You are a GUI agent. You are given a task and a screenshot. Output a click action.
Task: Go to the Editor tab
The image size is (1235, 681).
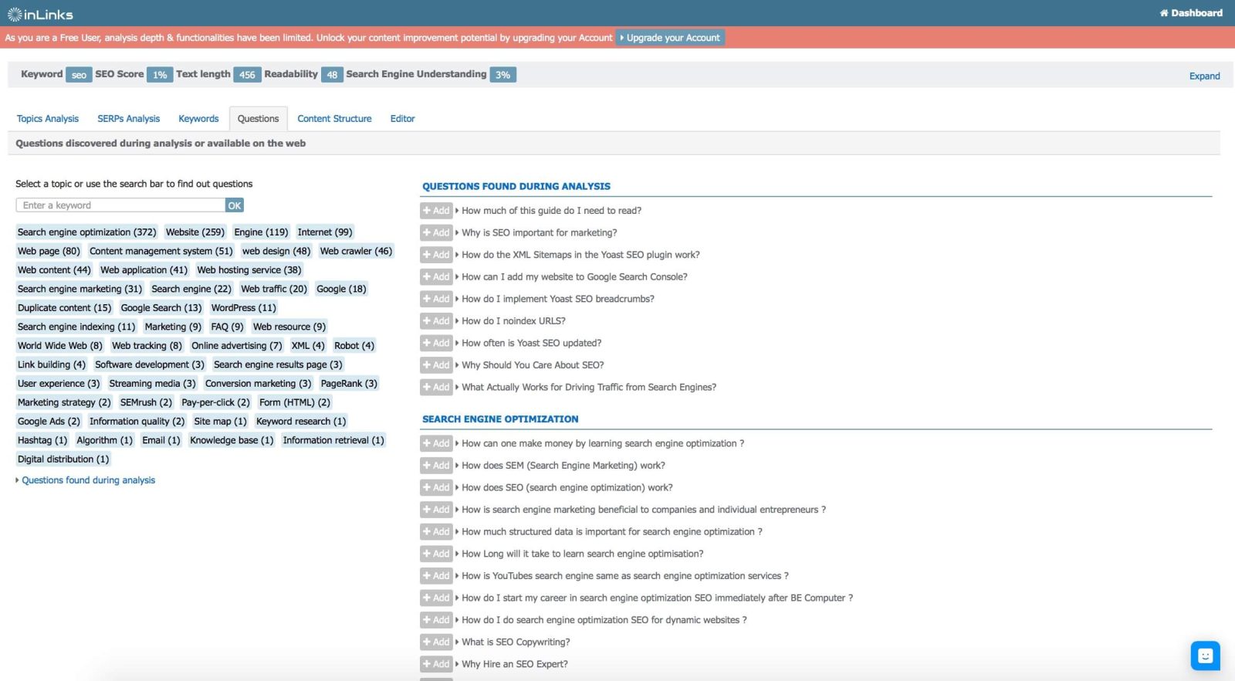pos(402,119)
